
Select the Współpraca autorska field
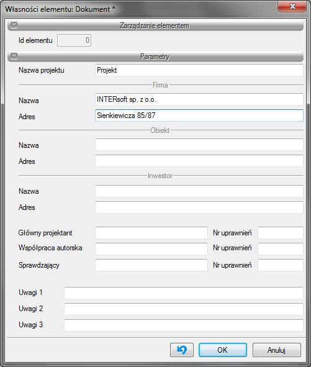pos(151,249)
